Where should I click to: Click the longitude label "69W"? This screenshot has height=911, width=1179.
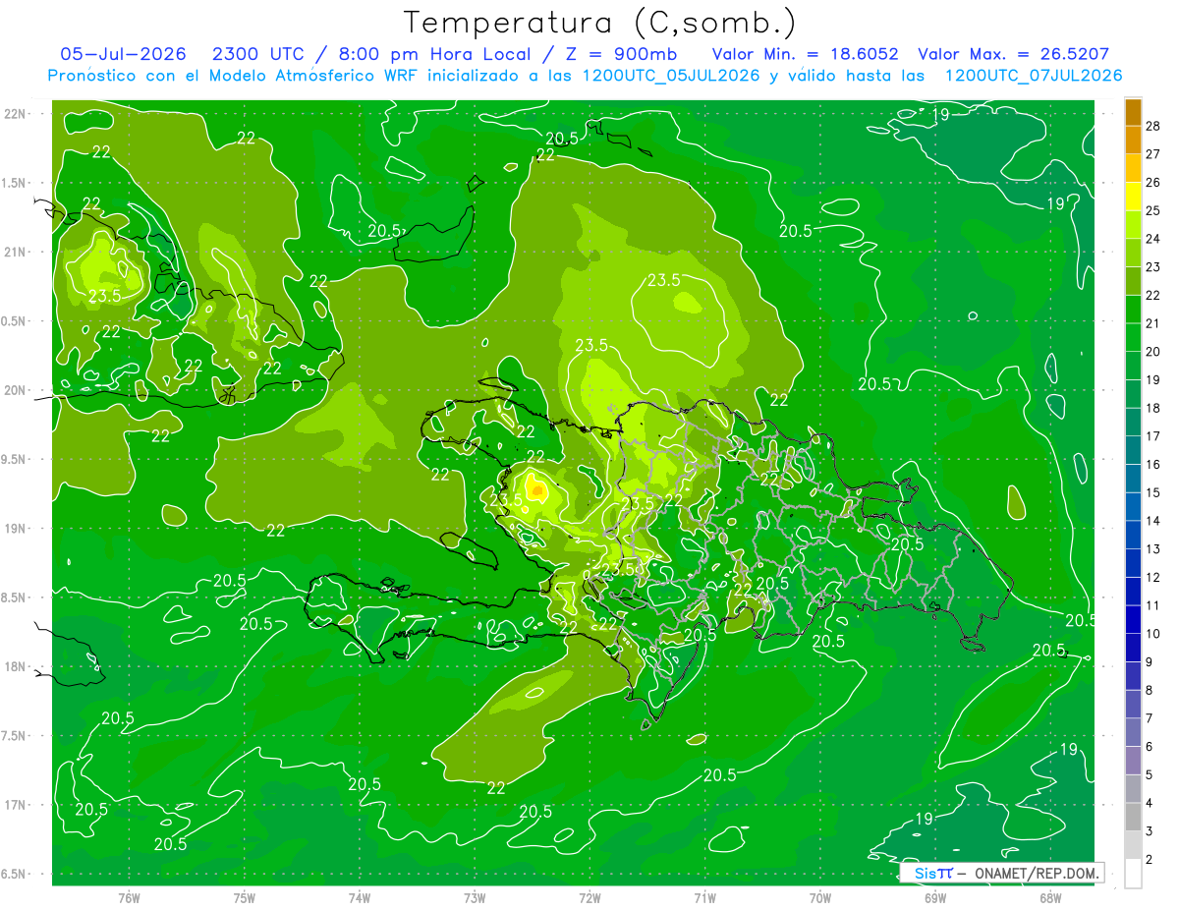(x=935, y=897)
